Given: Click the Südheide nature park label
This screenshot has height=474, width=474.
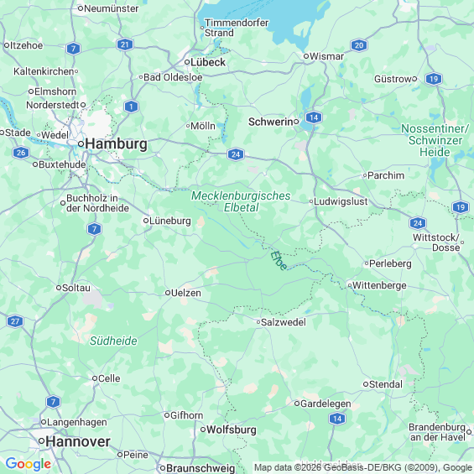Looking at the screenshot, I should pos(113,341).
